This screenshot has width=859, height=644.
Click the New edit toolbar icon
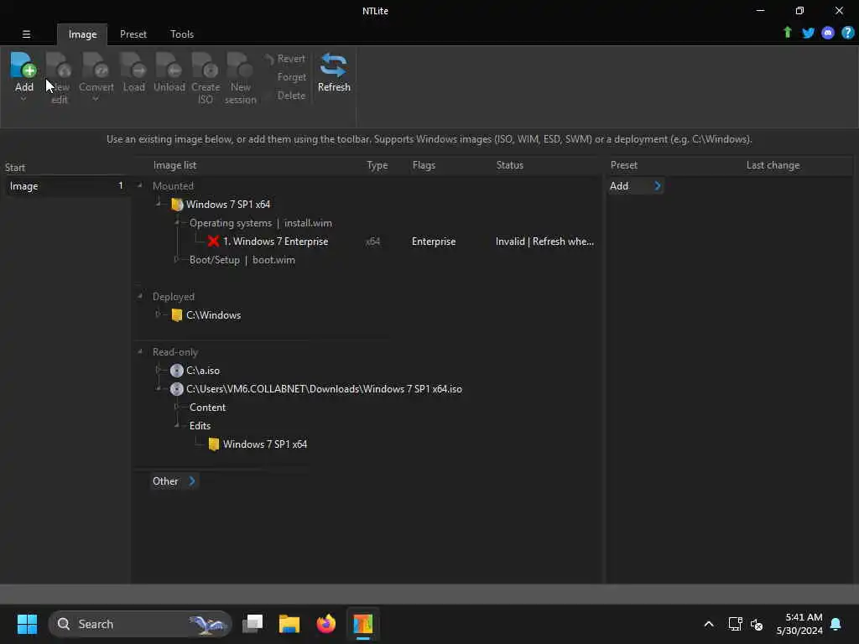(60, 65)
